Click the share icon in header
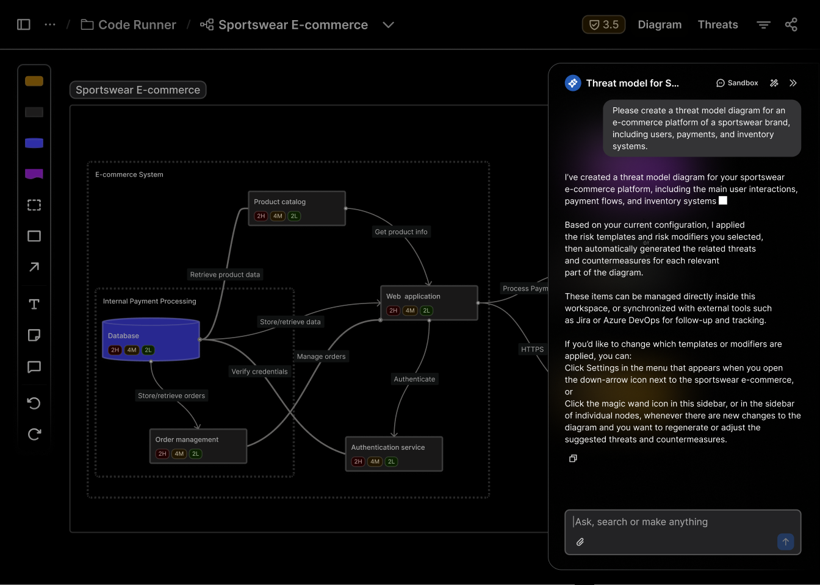 (x=791, y=24)
